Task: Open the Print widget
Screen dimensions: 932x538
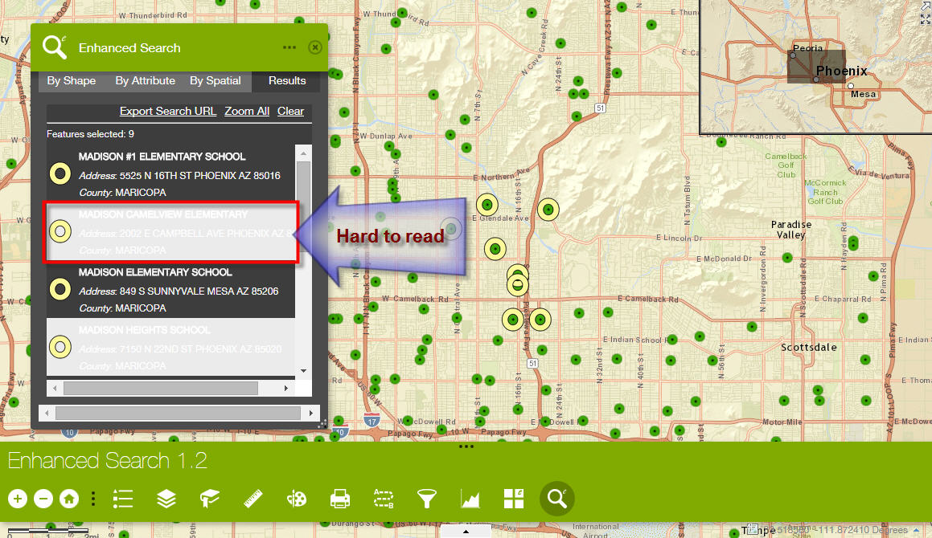Action: pyautogui.click(x=340, y=499)
